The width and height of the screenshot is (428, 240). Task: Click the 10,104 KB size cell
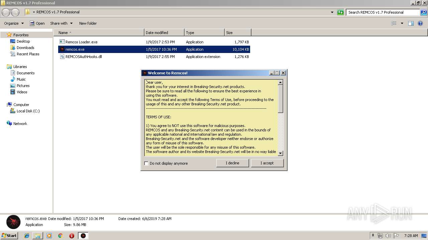[241, 49]
